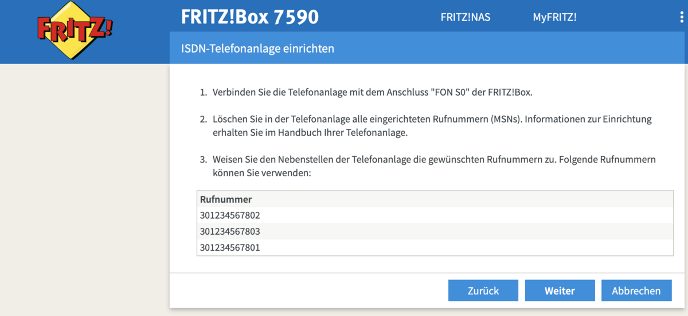Click the FRITZ! logo
Screen dimensions: 688x316
click(75, 29)
